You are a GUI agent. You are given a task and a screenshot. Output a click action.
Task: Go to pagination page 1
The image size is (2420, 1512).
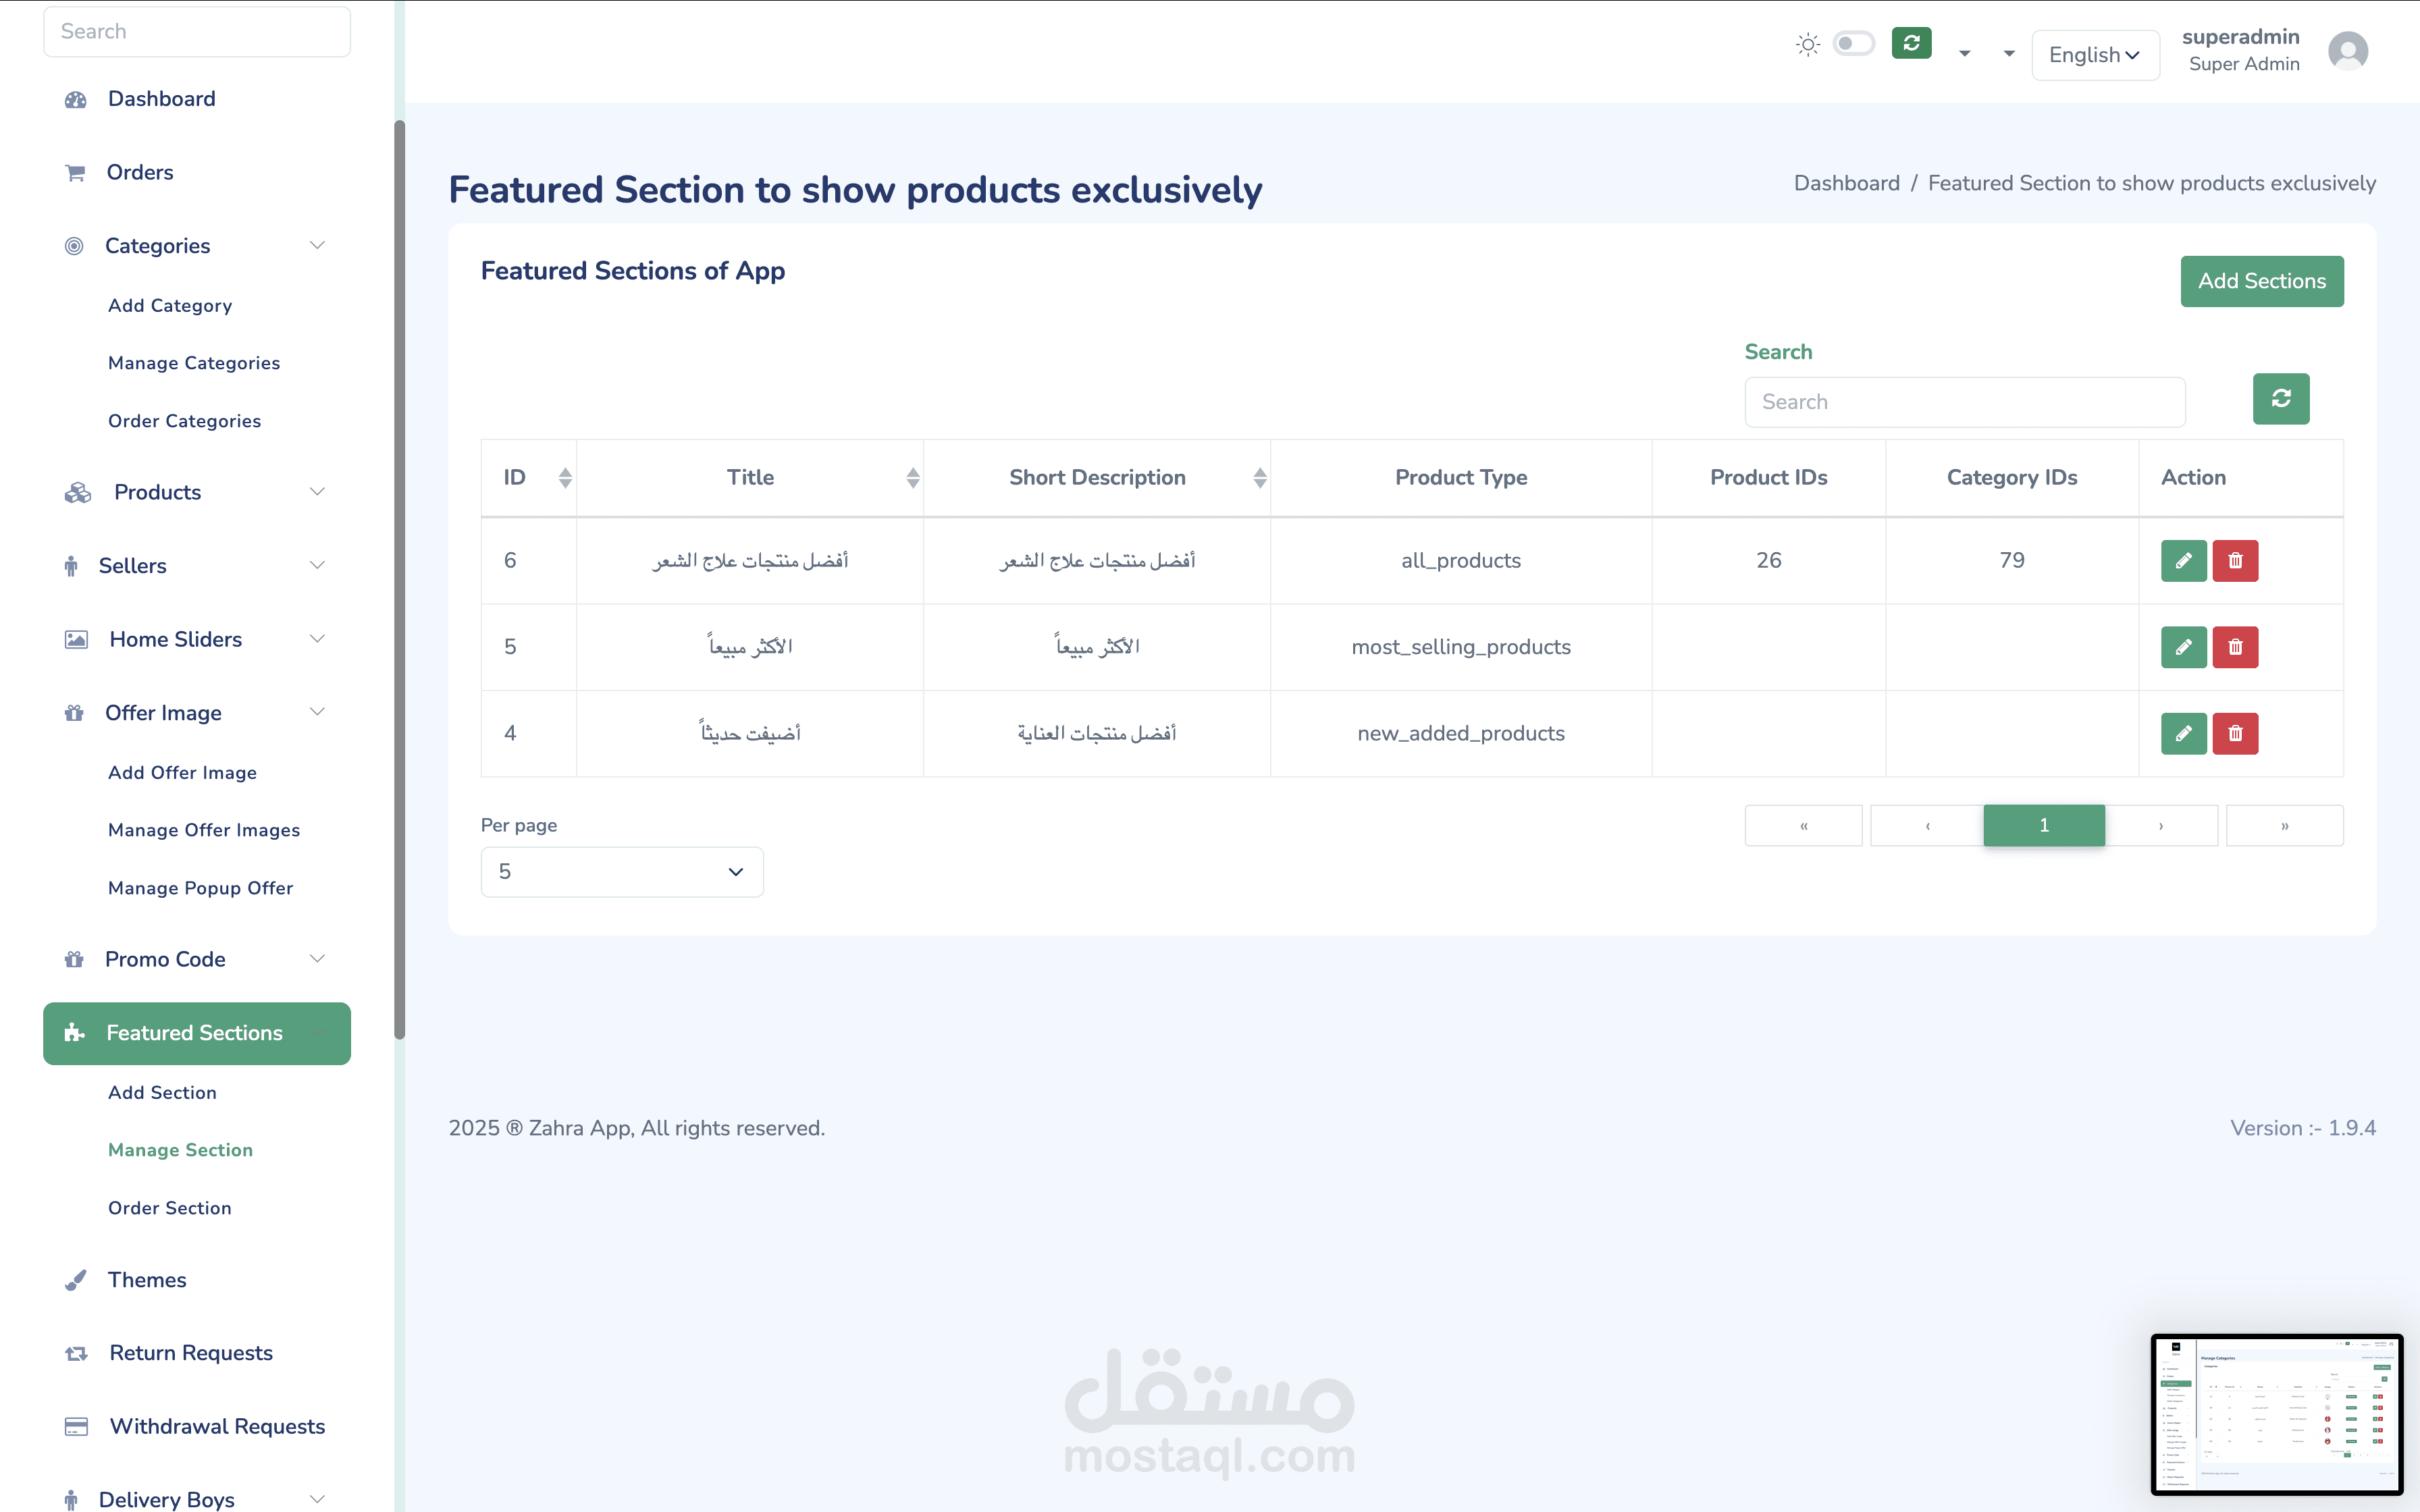[2044, 826]
